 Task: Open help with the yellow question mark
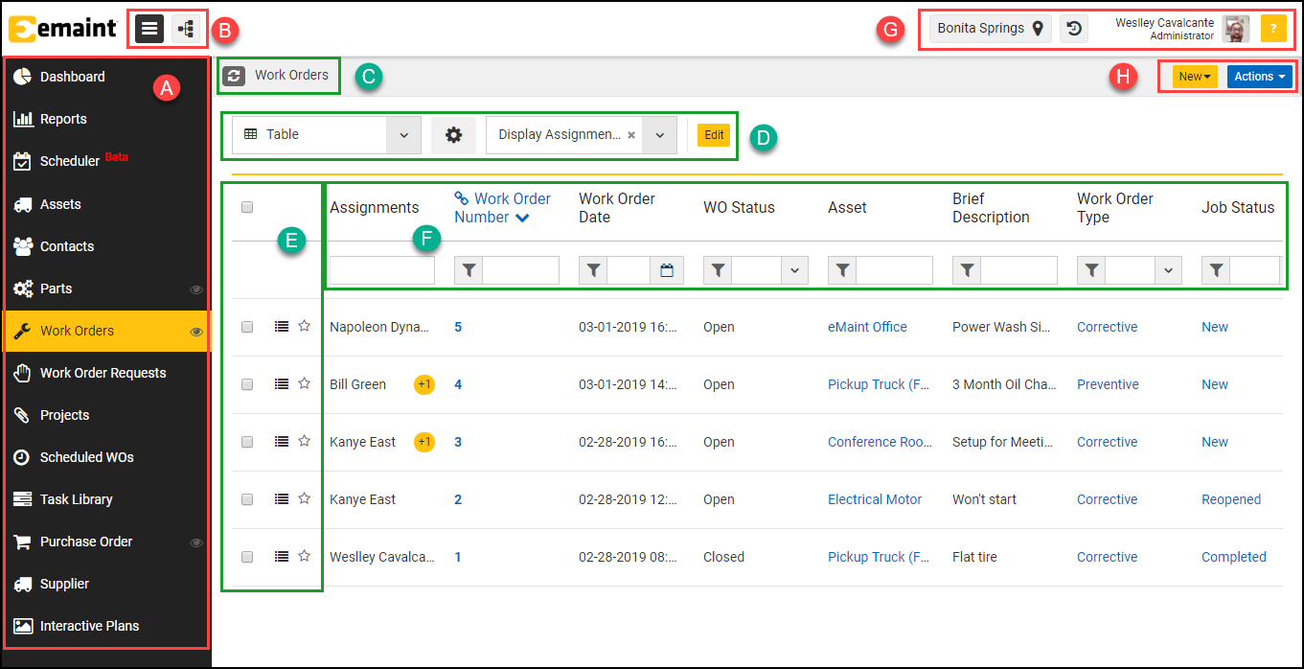pyautogui.click(x=1273, y=29)
